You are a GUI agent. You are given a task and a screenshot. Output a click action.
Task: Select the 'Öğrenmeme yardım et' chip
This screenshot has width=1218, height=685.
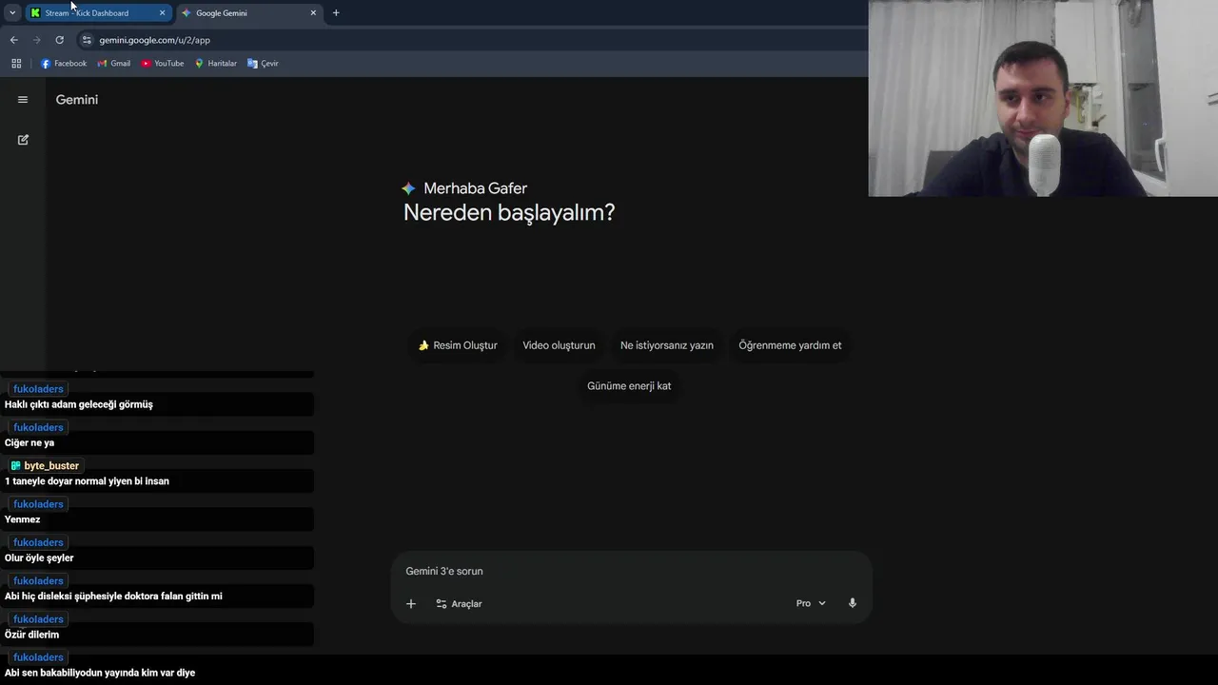pyautogui.click(x=790, y=345)
